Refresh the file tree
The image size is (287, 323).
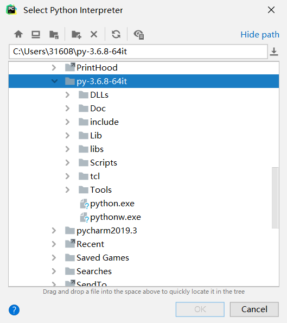(x=116, y=34)
